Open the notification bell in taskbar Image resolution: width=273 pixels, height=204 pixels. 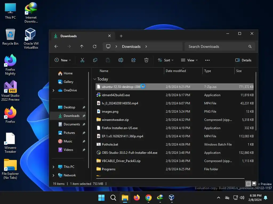pyautogui.click(x=266, y=198)
